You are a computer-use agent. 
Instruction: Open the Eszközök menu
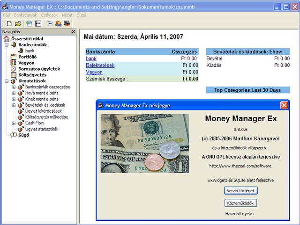(x=49, y=15)
